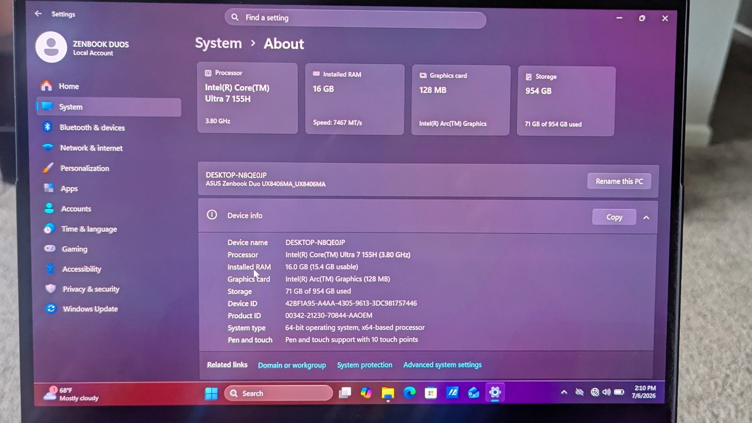The image size is (752, 423).
Task: Click the text '16.0 GB (15.4 GB usable)'
Action: pos(321,266)
